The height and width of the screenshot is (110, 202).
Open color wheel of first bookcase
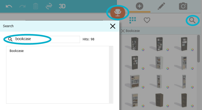click(x=143, y=50)
